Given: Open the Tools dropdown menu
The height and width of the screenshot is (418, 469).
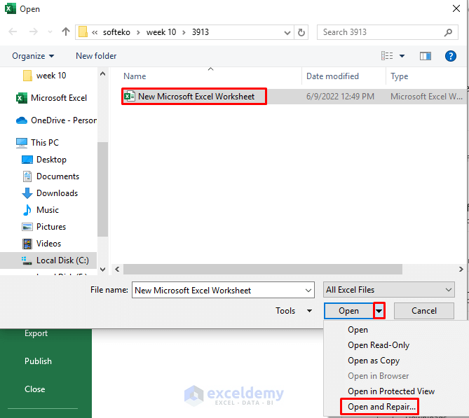Looking at the screenshot, I should coord(294,311).
